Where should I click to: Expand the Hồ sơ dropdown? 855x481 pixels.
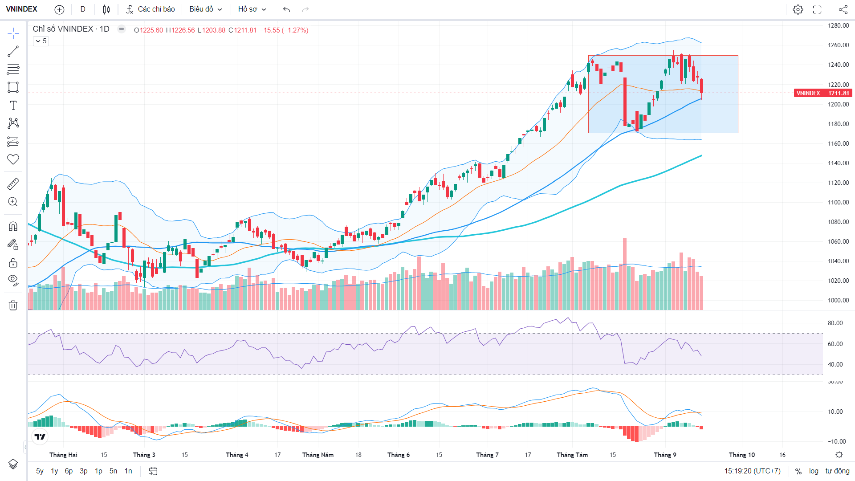coord(252,9)
